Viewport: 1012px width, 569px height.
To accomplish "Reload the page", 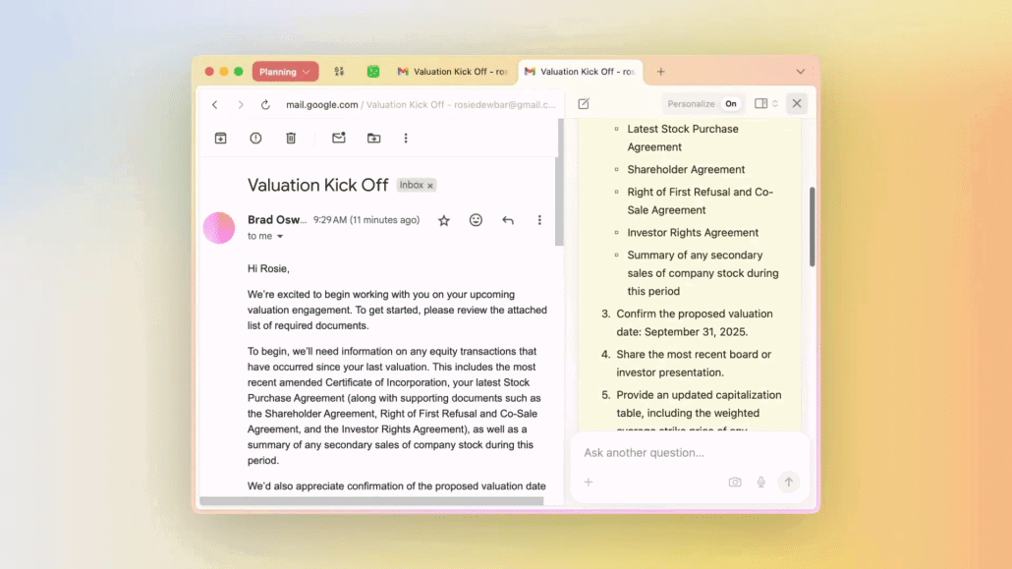I will (265, 105).
